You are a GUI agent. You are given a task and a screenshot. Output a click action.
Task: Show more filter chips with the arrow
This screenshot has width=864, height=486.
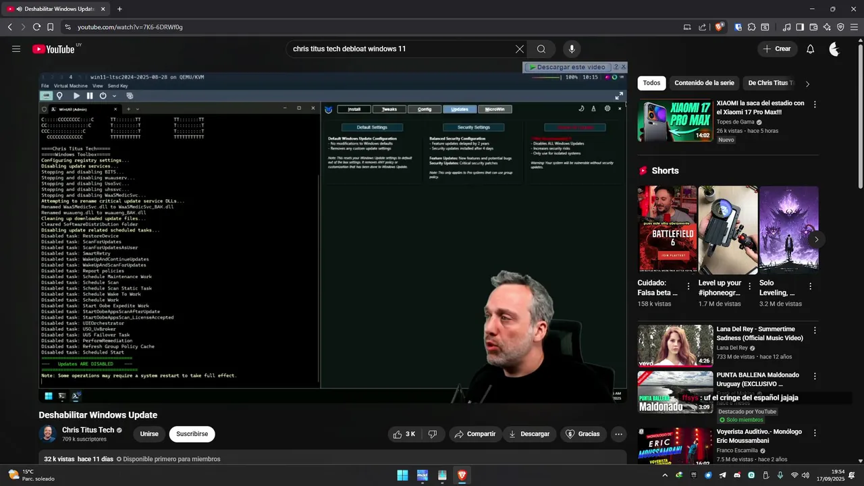pos(807,84)
